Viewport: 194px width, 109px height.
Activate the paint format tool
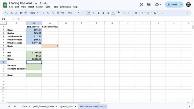26,13
